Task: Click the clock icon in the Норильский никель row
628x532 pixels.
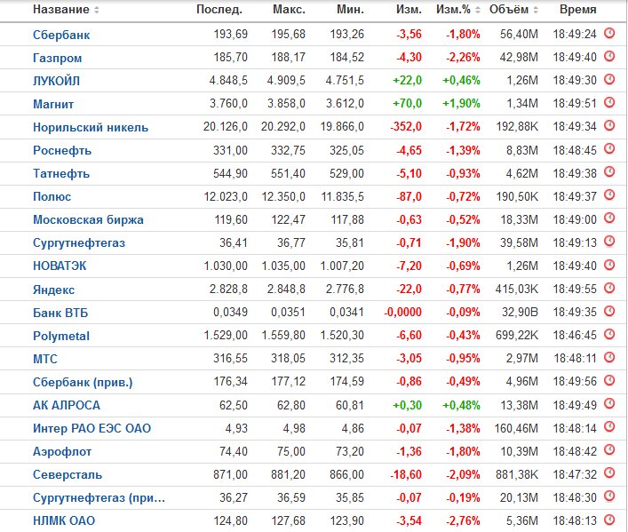Action: [x=609, y=126]
